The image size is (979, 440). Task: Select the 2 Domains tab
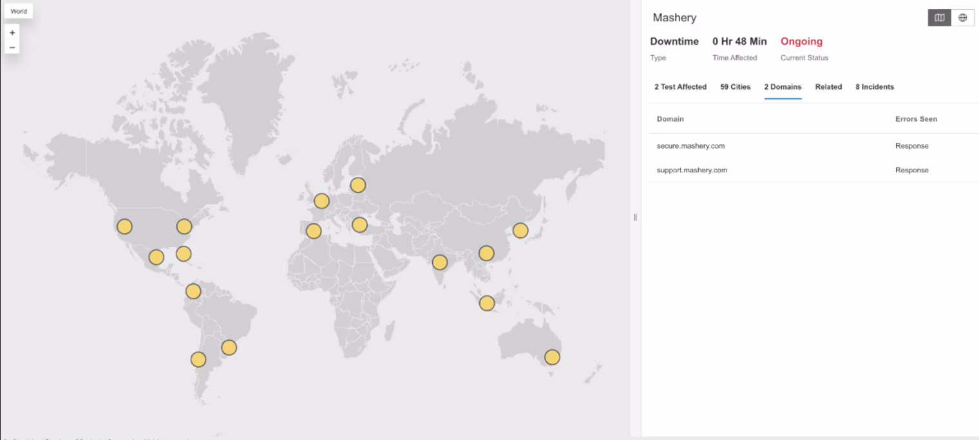(783, 87)
